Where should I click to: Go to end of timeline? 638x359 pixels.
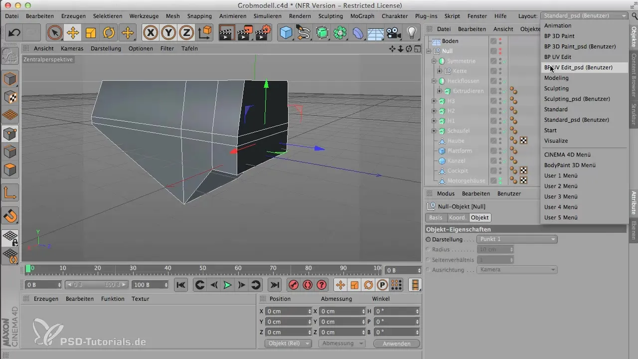(x=274, y=285)
